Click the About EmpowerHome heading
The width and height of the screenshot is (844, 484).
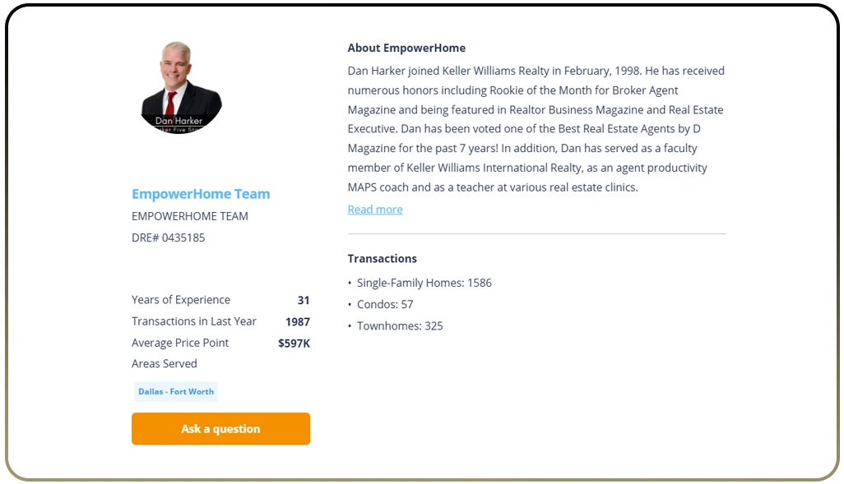tap(406, 48)
